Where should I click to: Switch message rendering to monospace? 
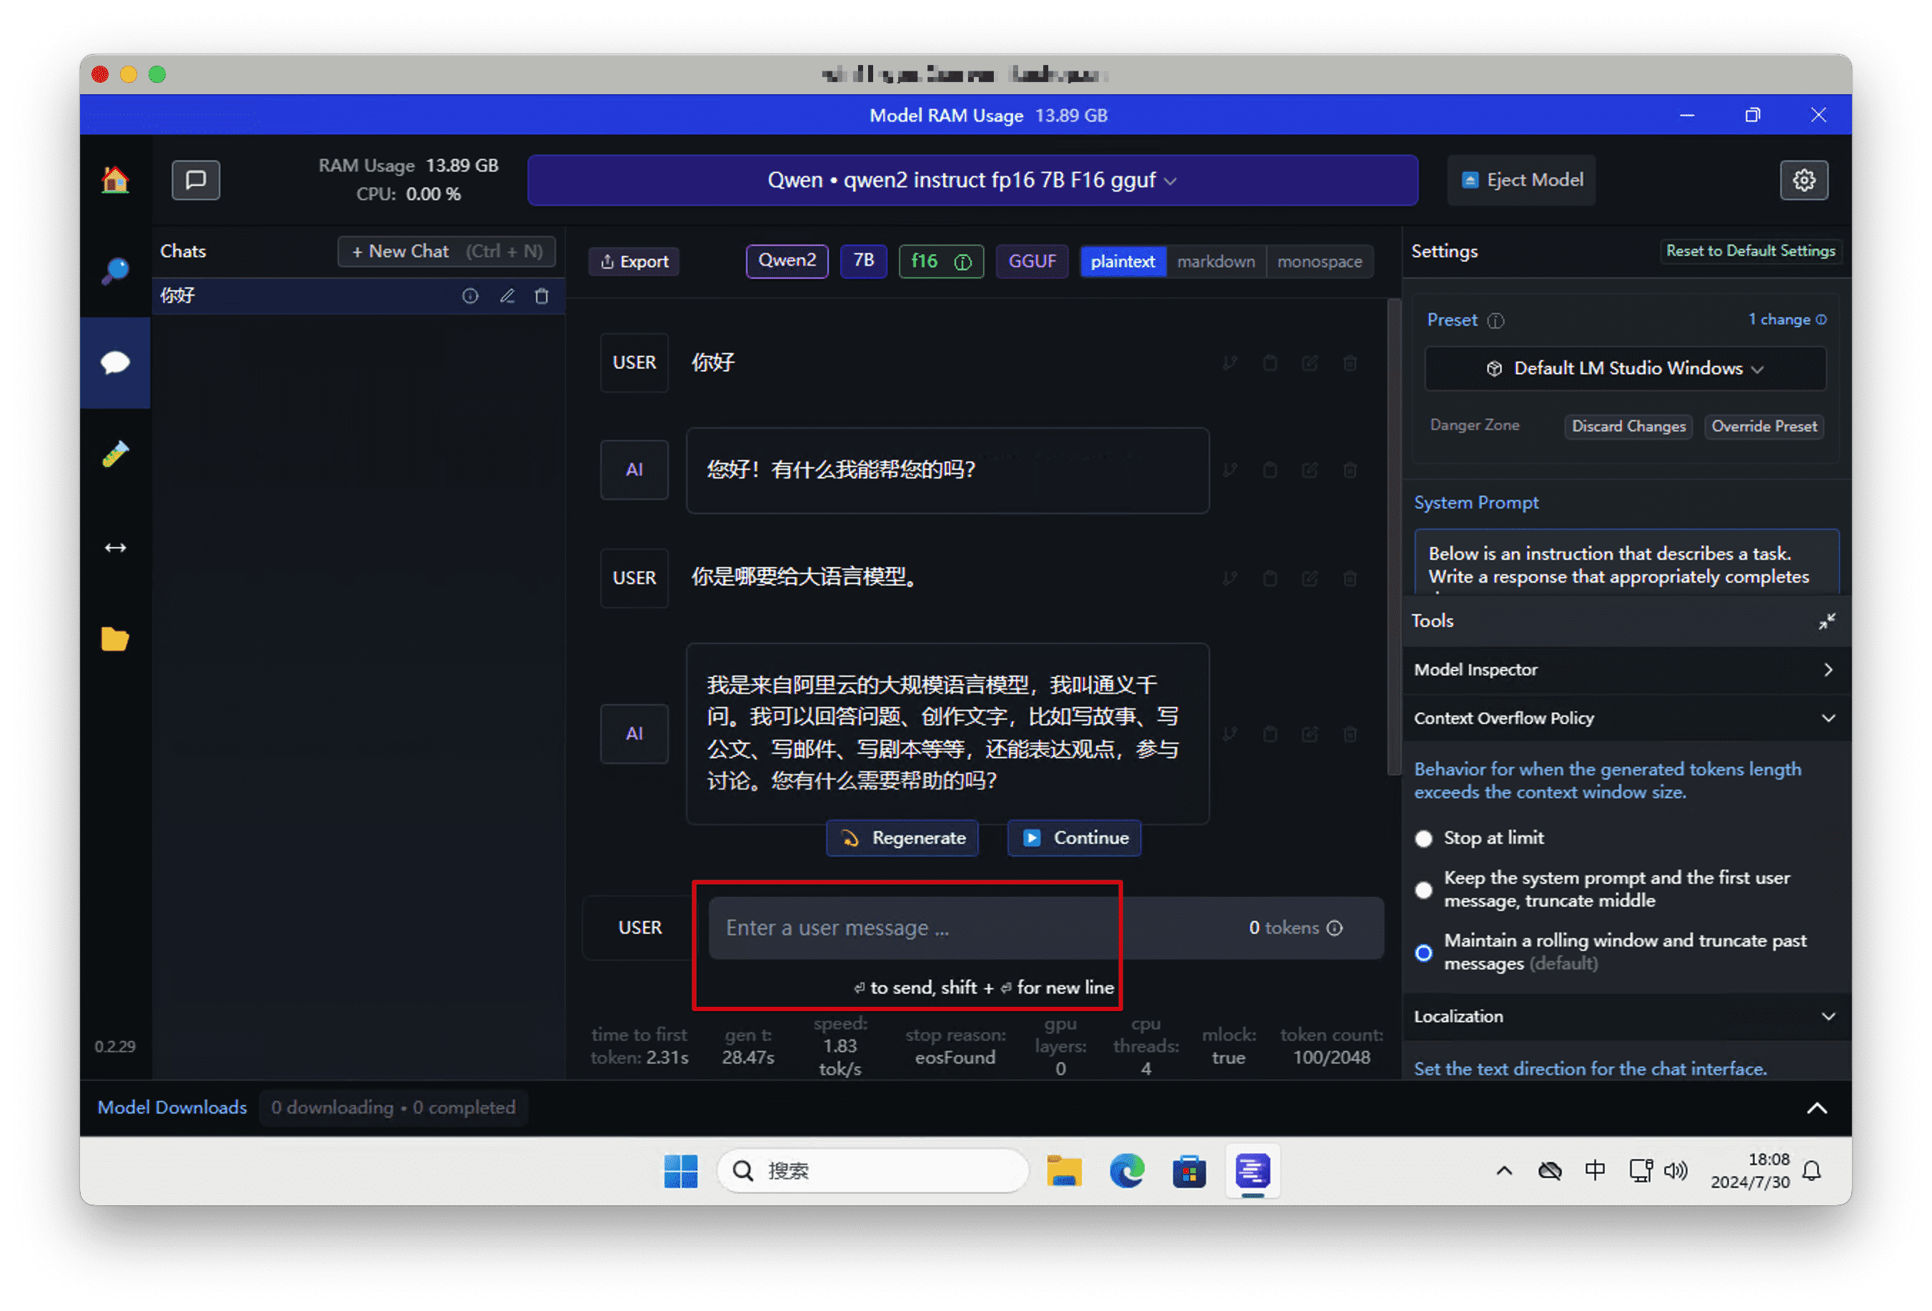(x=1319, y=262)
